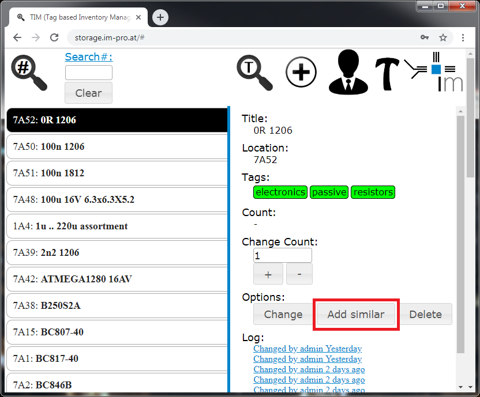The height and width of the screenshot is (397, 480).
Task: Select item 7A42: ATMEGA1280 16AV
Action: click(x=117, y=279)
